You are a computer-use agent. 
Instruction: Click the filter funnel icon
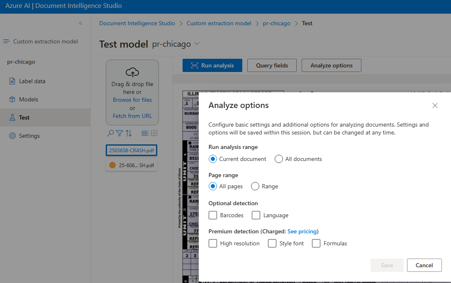pos(119,133)
